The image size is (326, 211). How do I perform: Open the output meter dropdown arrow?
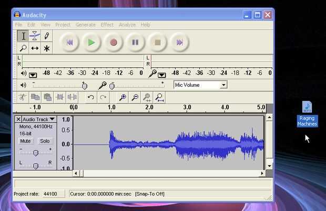tap(33, 75)
